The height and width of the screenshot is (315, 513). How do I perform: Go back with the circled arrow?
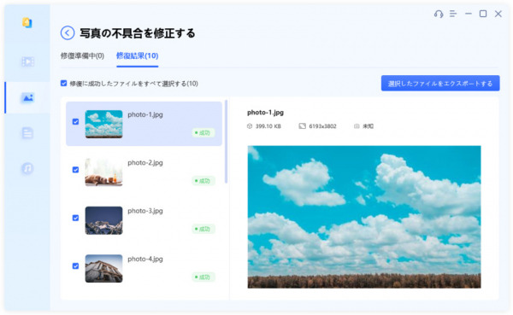pyautogui.click(x=68, y=33)
